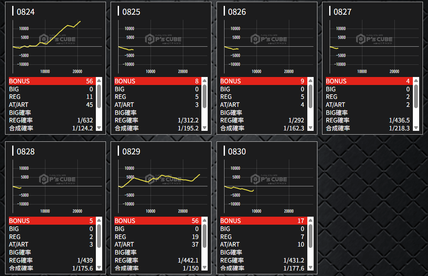The image size is (428, 276).
Task: Click scroll-up arrow in machine 0829 stats
Action: point(204,220)
